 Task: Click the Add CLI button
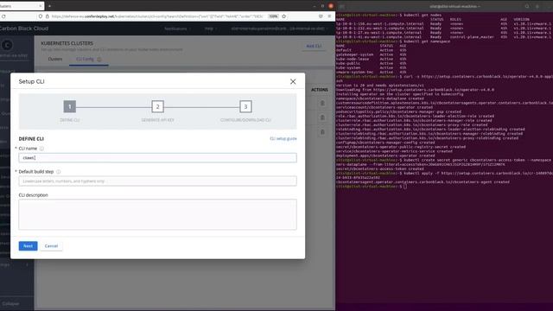click(314, 46)
